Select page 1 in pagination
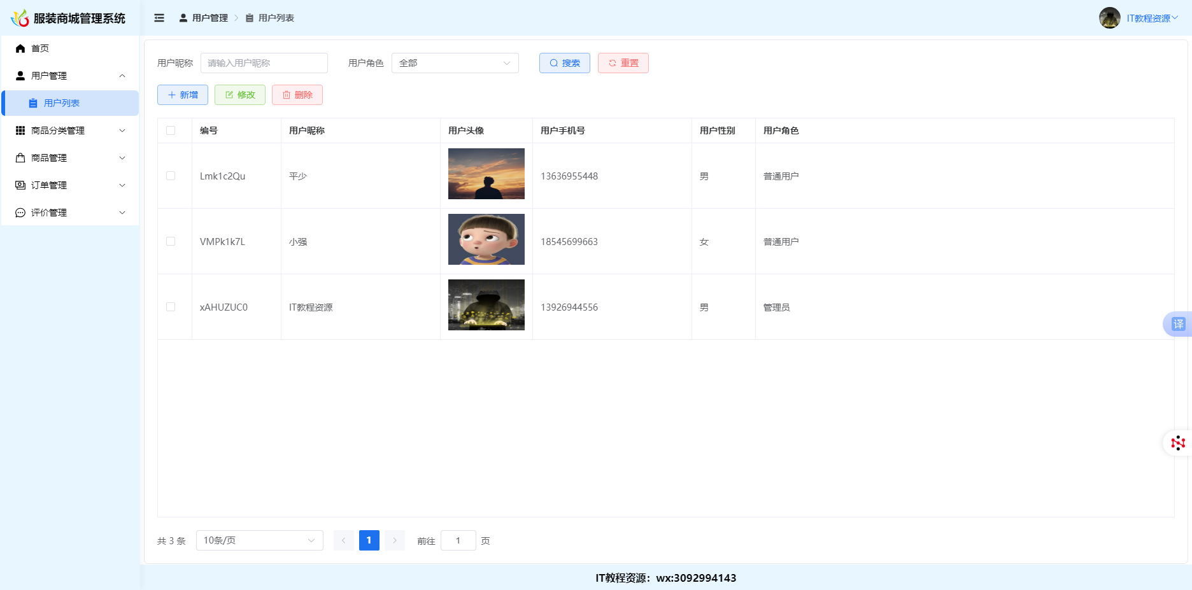This screenshot has height=590, width=1192. coord(369,540)
